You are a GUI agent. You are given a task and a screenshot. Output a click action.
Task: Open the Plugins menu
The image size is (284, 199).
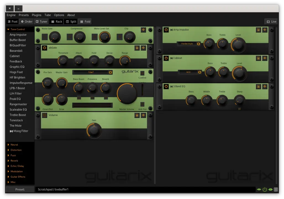point(36,15)
